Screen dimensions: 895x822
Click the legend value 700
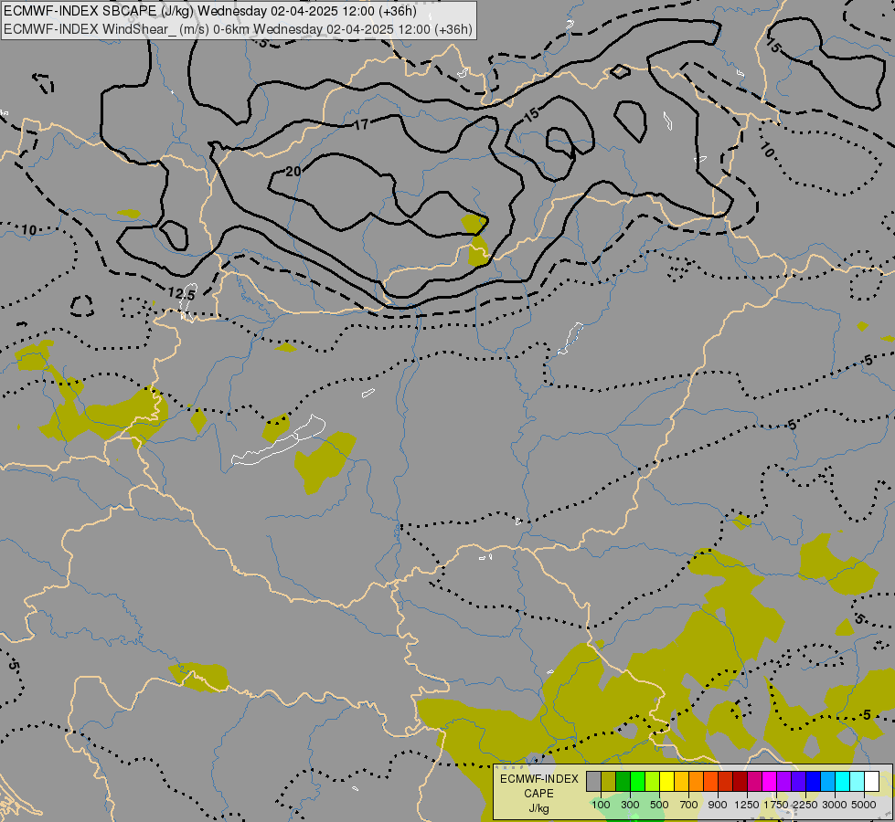689,805
